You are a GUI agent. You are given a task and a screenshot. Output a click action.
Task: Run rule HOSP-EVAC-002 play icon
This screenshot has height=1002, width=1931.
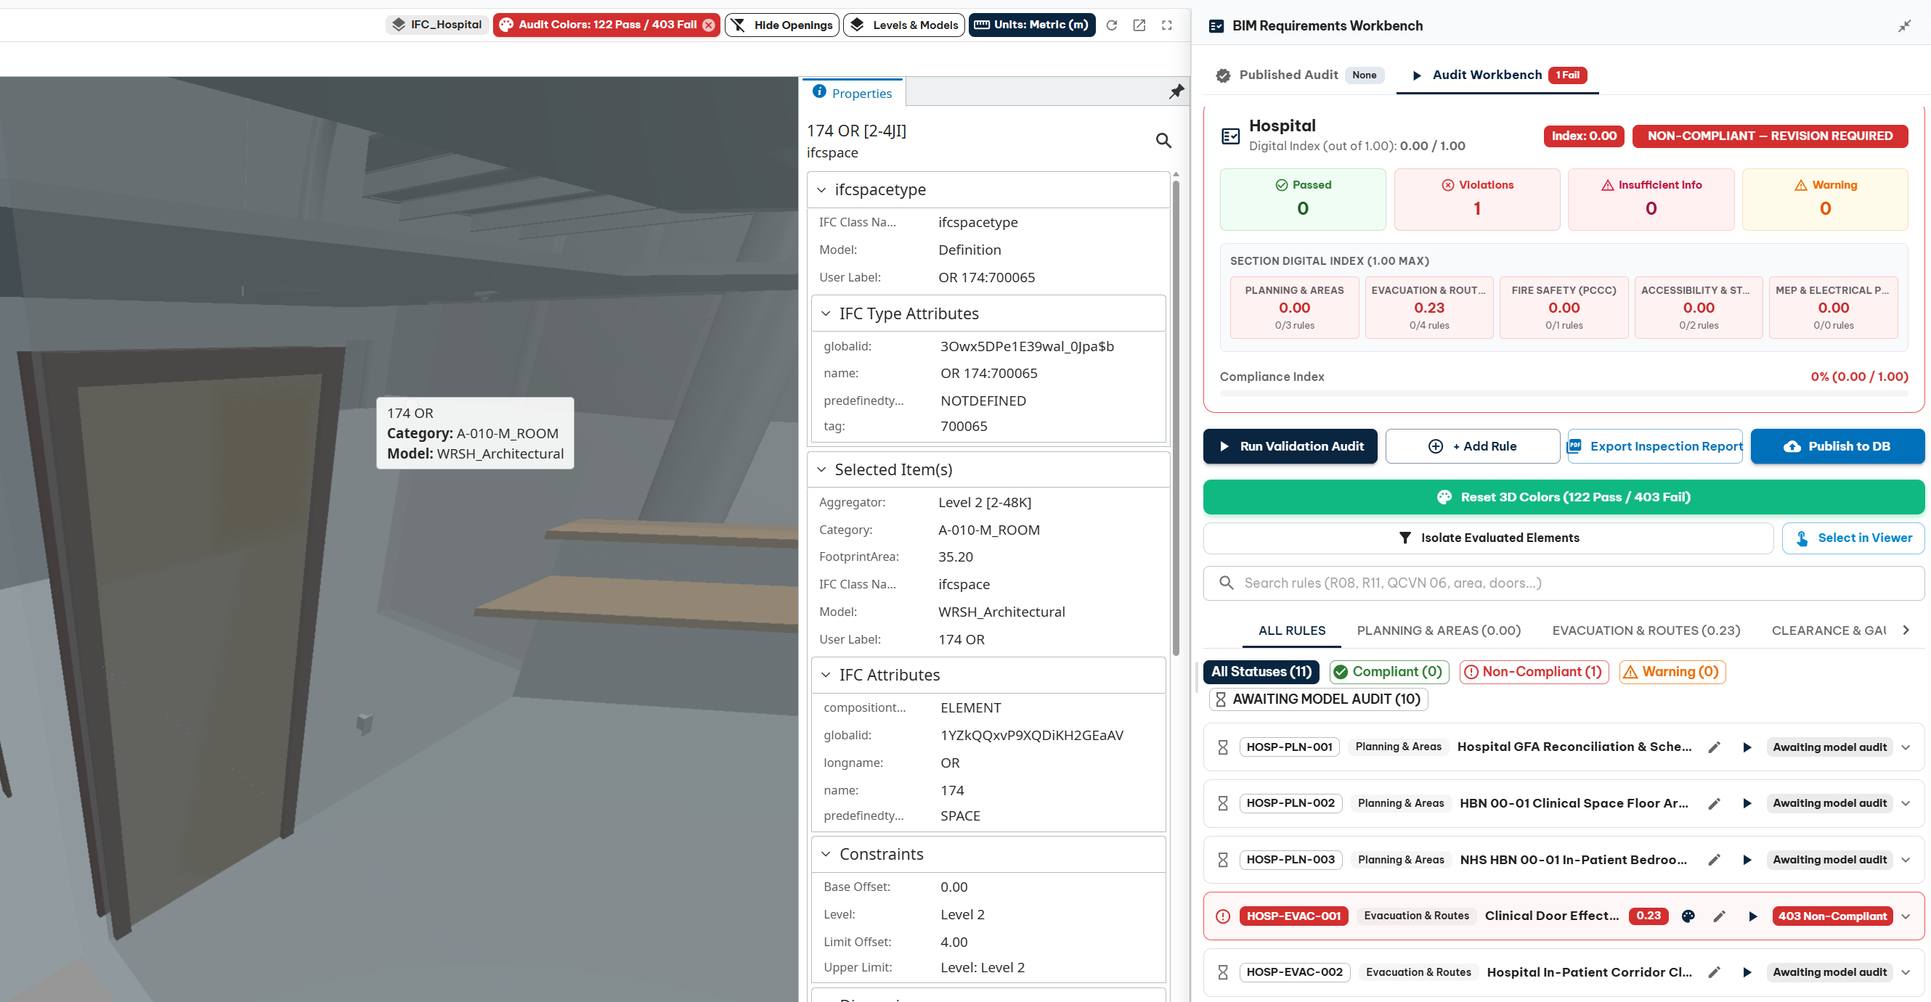tap(1747, 972)
